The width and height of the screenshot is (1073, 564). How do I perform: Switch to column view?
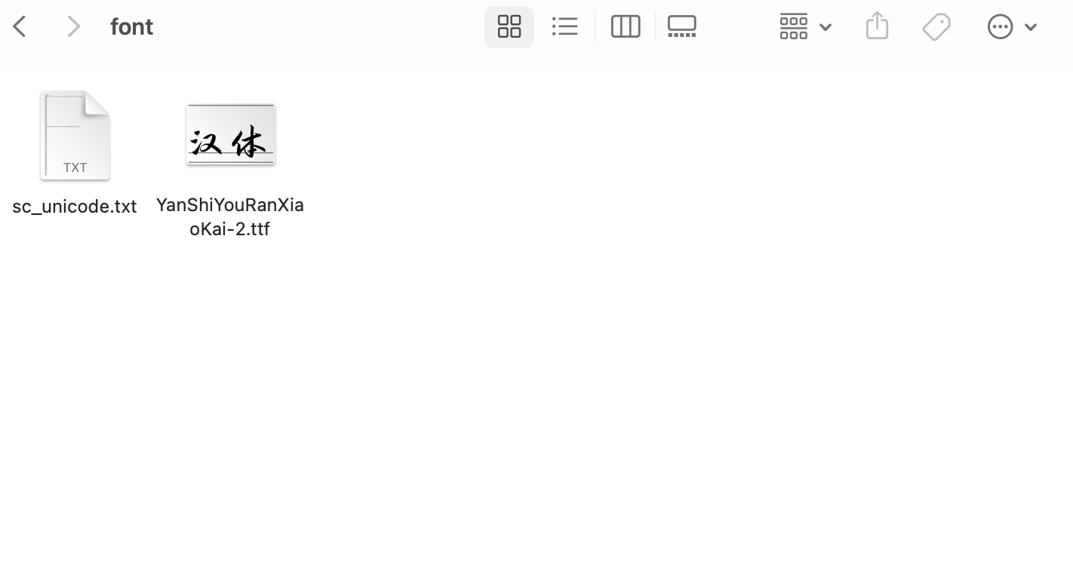tap(626, 27)
